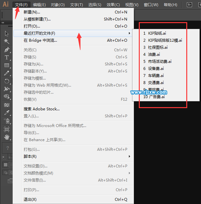This screenshot has height=204, width=201.
Task: Open the 窗口(W) menu
Action: tap(151, 5)
